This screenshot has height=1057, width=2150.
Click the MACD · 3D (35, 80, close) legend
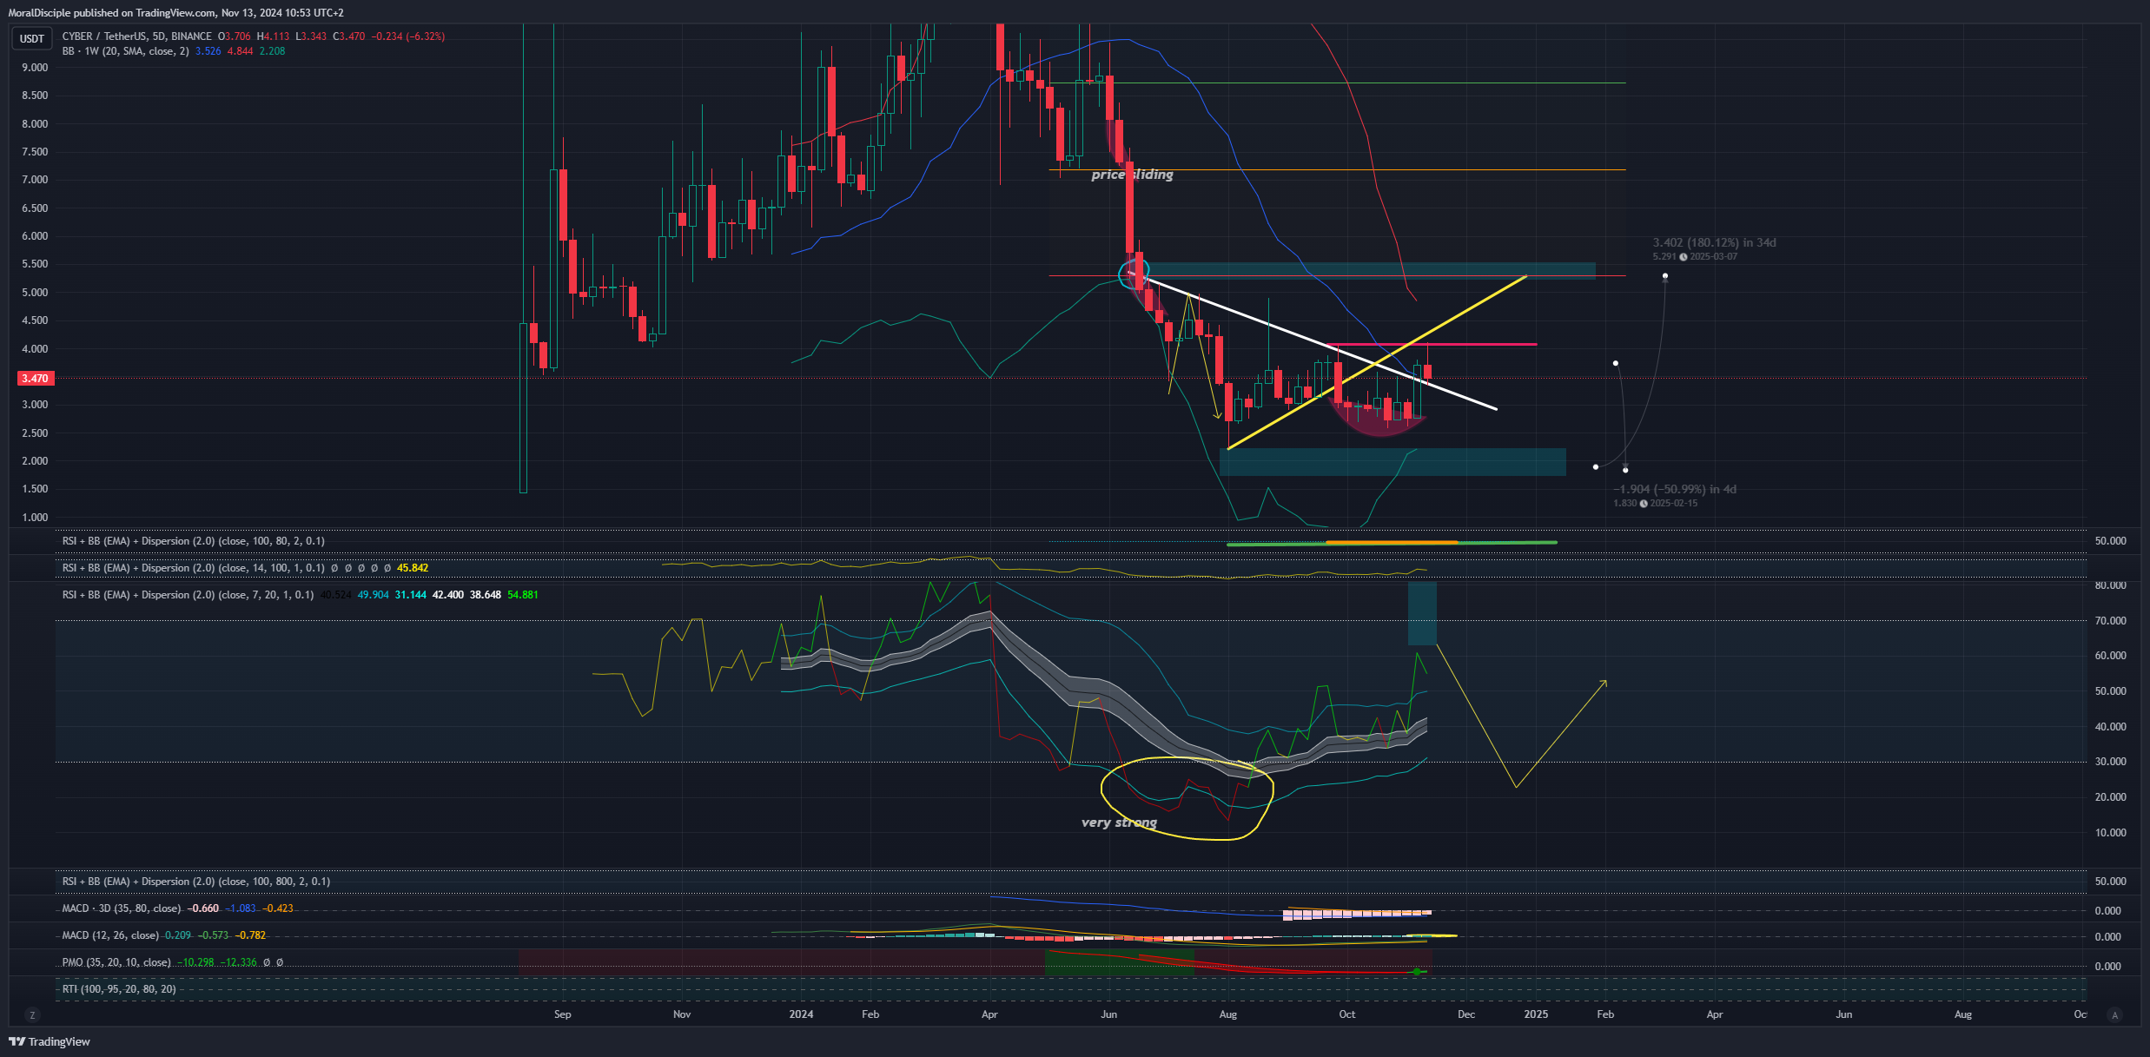click(x=122, y=908)
